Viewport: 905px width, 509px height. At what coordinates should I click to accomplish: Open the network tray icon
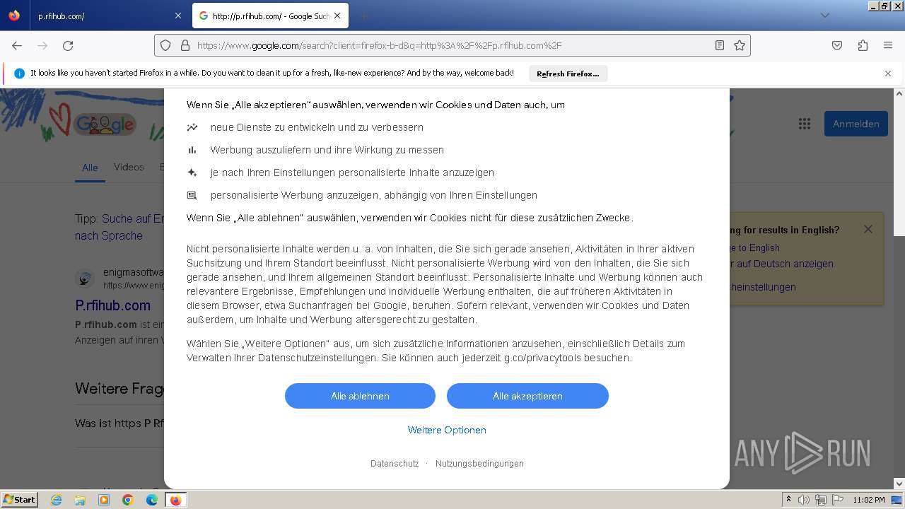(x=821, y=500)
